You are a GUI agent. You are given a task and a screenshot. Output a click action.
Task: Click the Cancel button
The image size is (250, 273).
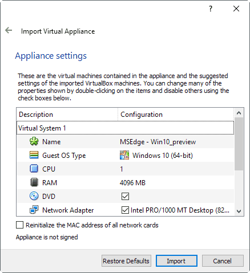tap(223, 261)
